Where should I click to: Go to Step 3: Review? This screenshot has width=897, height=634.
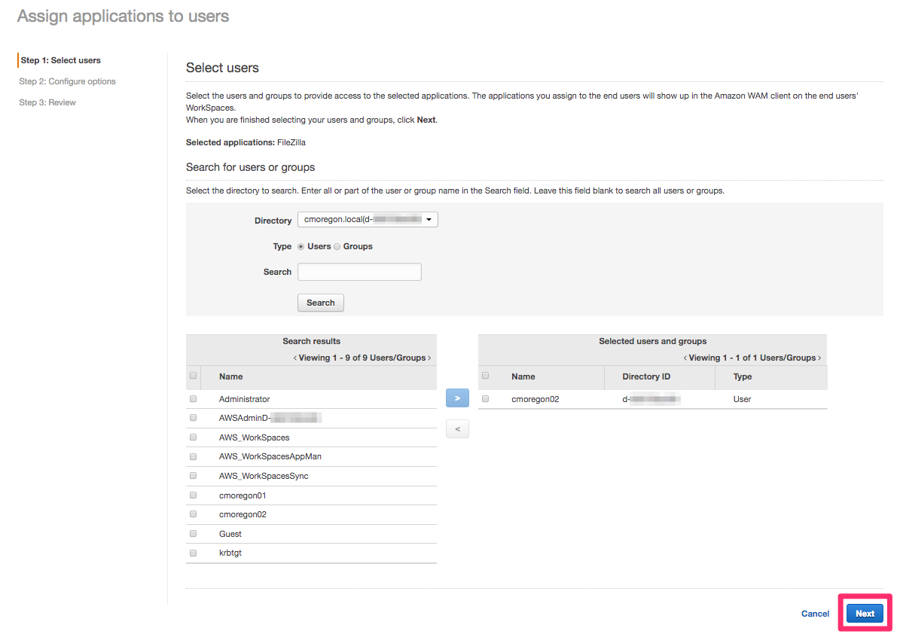[47, 102]
